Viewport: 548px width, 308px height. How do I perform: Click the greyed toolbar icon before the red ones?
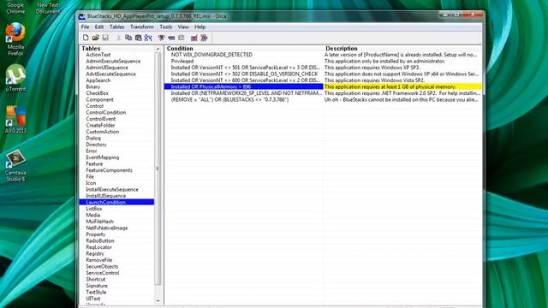coord(181,38)
